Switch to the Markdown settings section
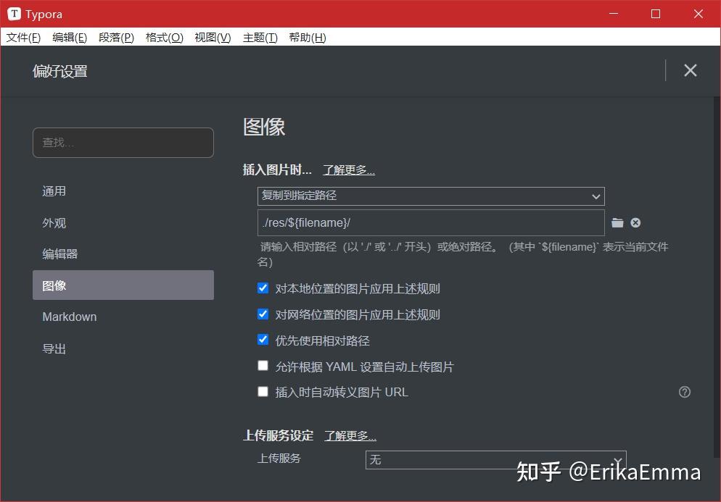 (x=69, y=317)
